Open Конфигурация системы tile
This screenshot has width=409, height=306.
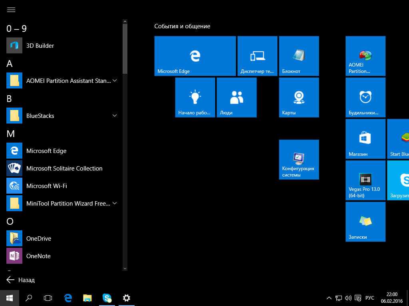tap(299, 159)
